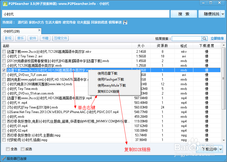Click the 搜索 search button
Image resolution: width=227 pixels, height=162 pixels.
pyautogui.click(x=184, y=14)
